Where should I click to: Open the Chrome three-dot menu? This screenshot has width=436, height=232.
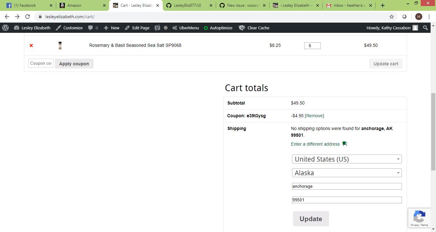429,17
